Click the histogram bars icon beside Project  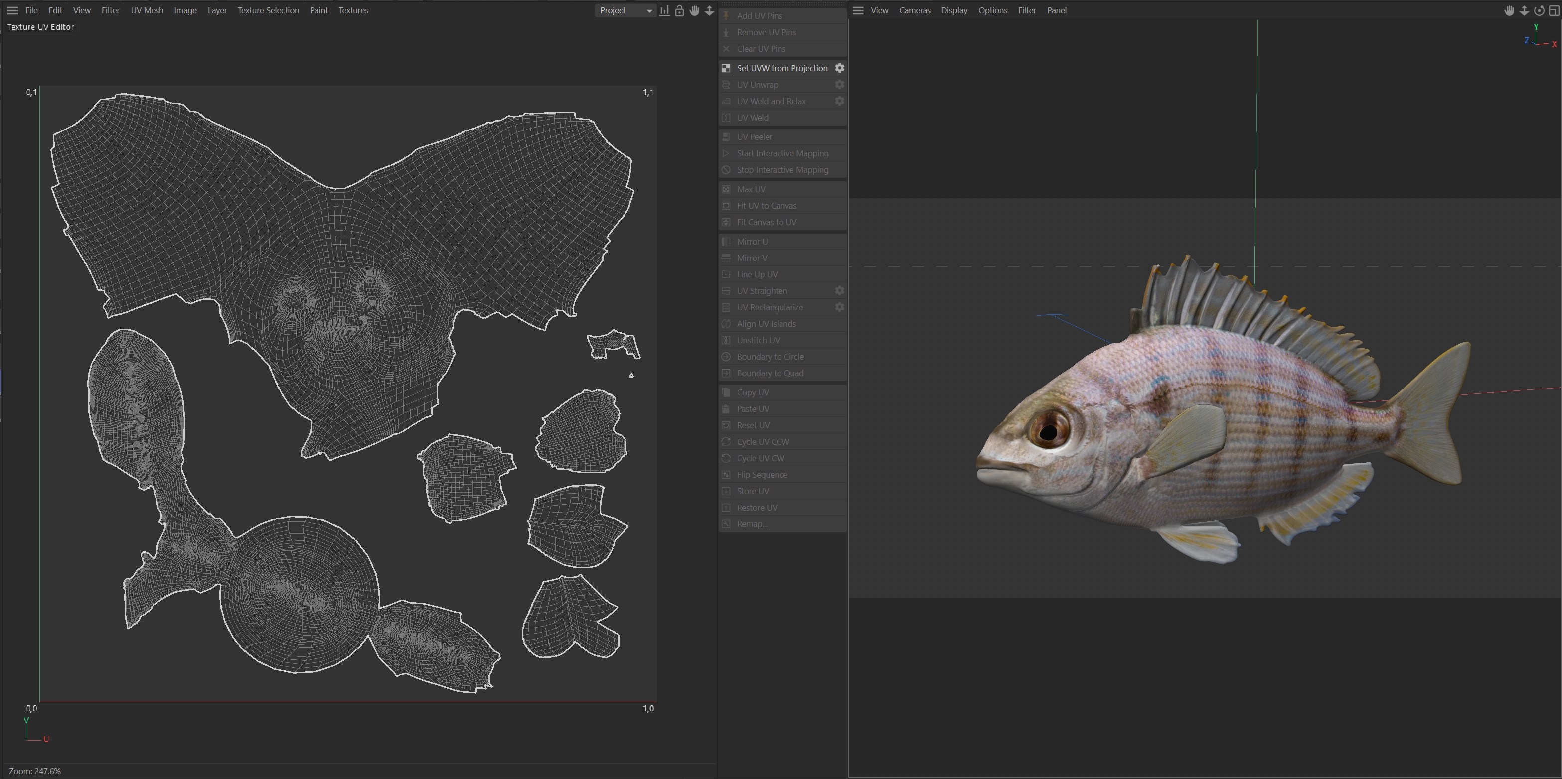point(664,10)
